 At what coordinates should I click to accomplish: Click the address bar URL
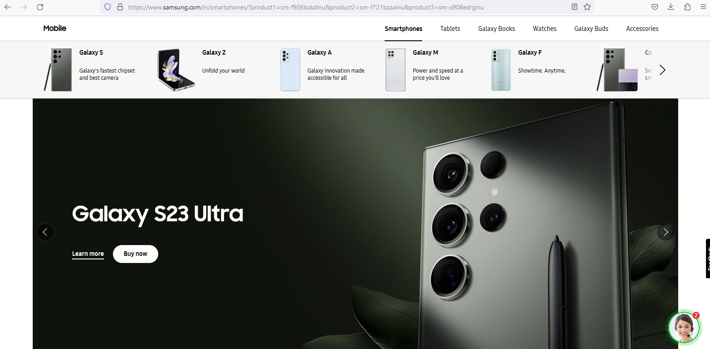306,7
